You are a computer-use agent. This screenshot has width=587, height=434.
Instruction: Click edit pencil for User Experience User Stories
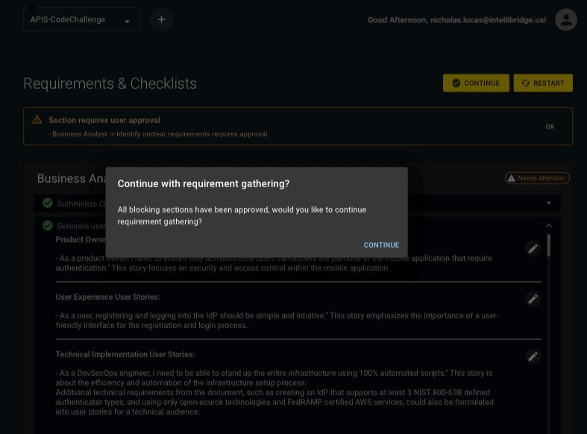[533, 299]
